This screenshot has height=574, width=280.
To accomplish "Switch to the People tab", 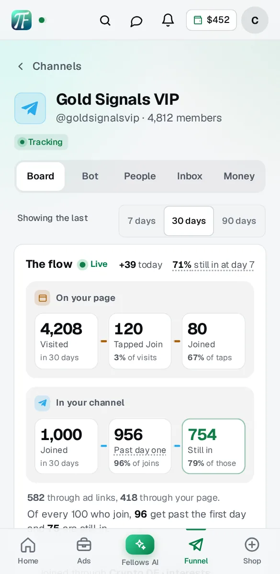I will 140,176.
